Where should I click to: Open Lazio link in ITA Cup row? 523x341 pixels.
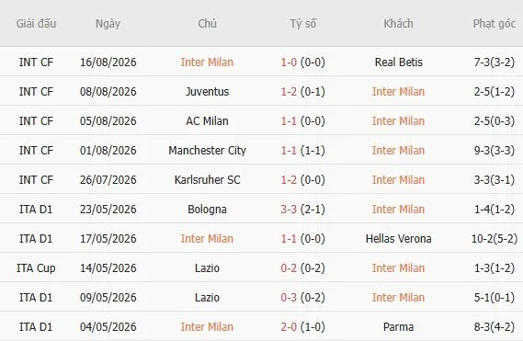(x=207, y=268)
